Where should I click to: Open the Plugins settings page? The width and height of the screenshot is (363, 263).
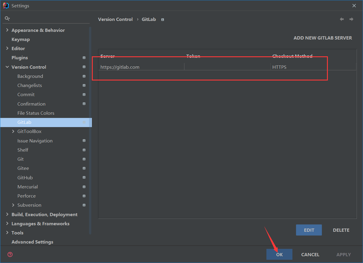tap(19, 58)
